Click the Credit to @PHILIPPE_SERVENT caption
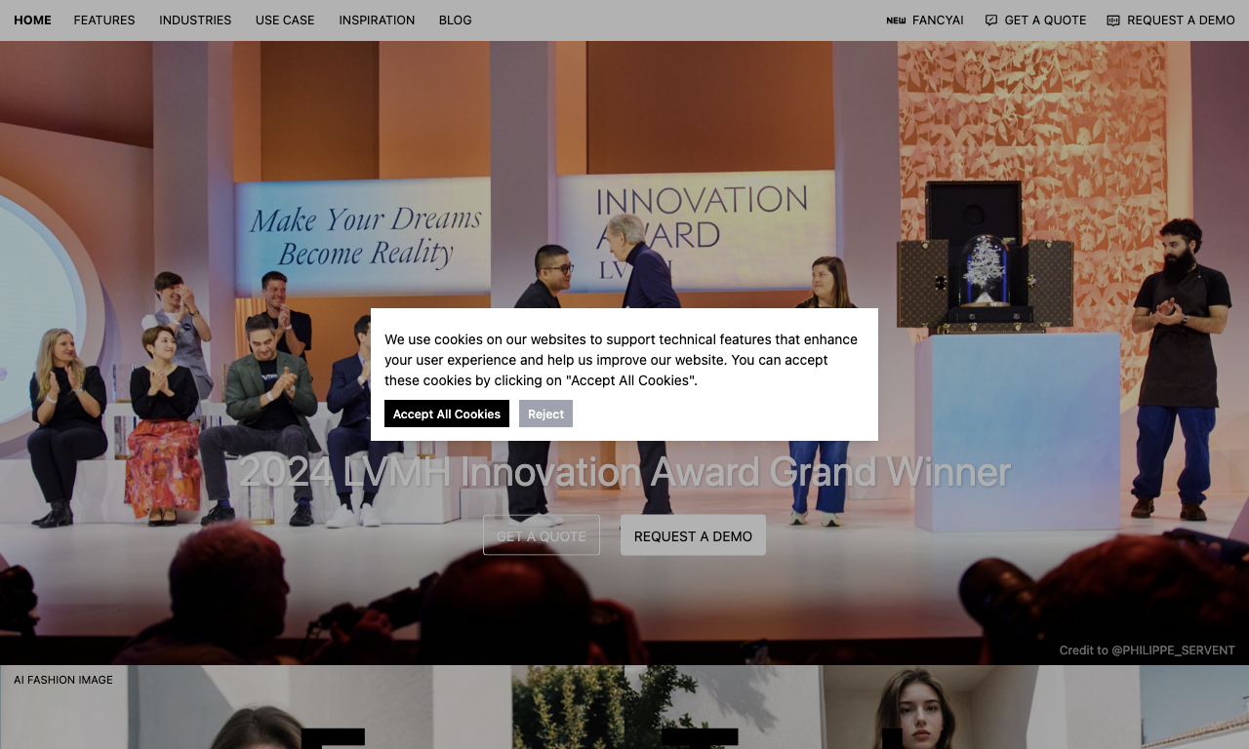The width and height of the screenshot is (1249, 749). (1148, 650)
